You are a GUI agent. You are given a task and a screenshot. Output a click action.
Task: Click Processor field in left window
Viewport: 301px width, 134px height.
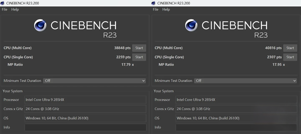pyautogui.click(x=85, y=100)
